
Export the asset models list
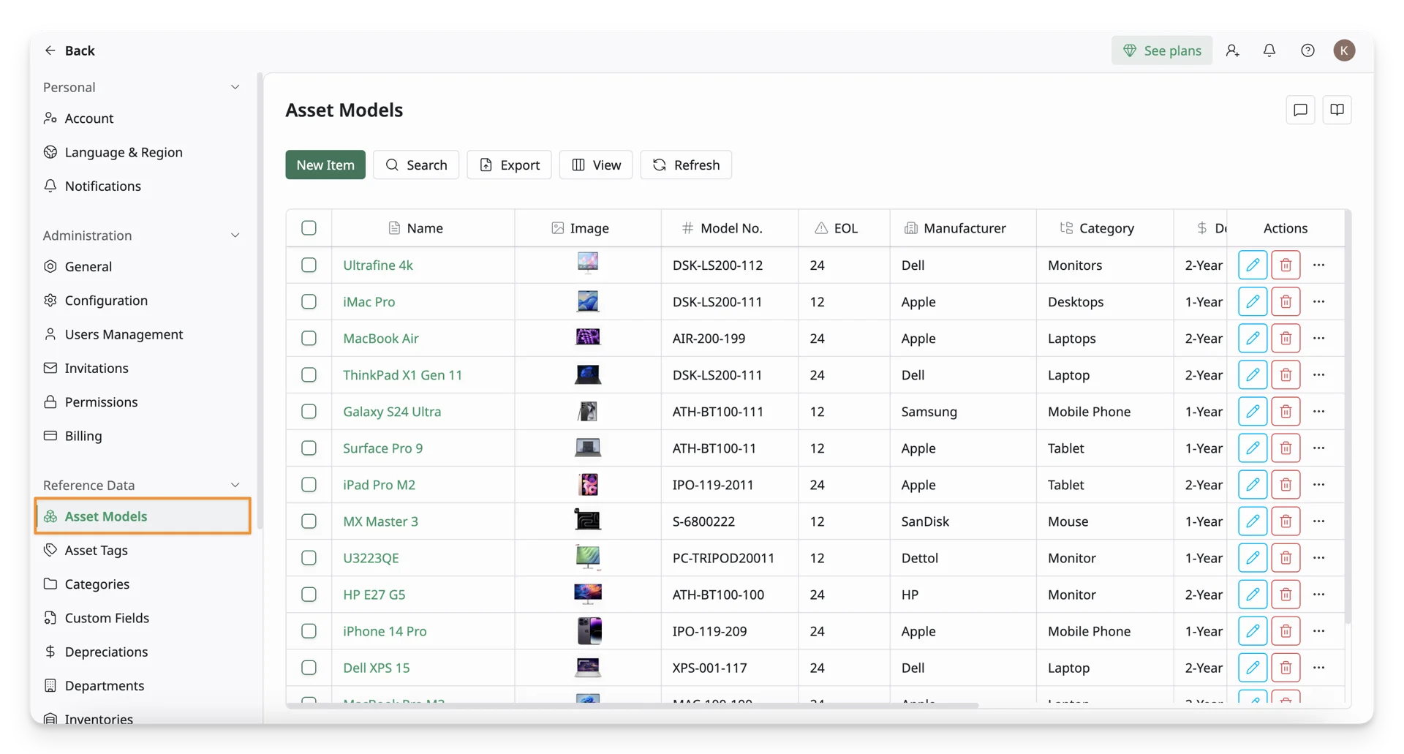click(x=509, y=165)
